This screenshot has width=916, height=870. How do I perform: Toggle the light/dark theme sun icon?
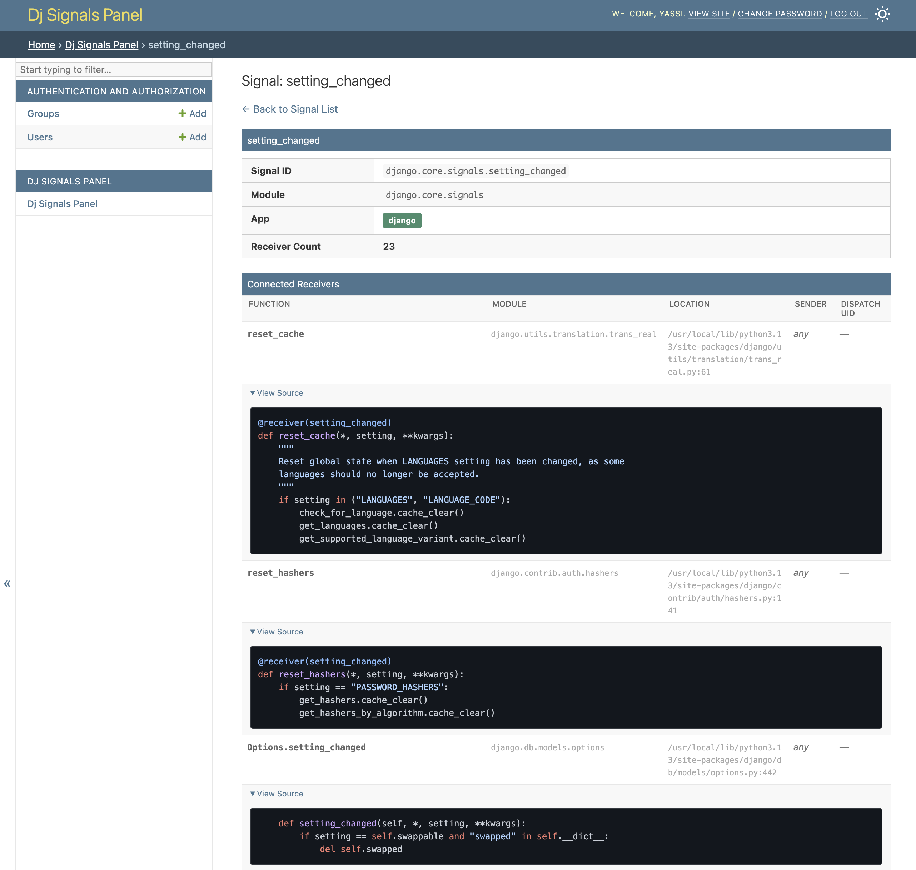pyautogui.click(x=882, y=14)
